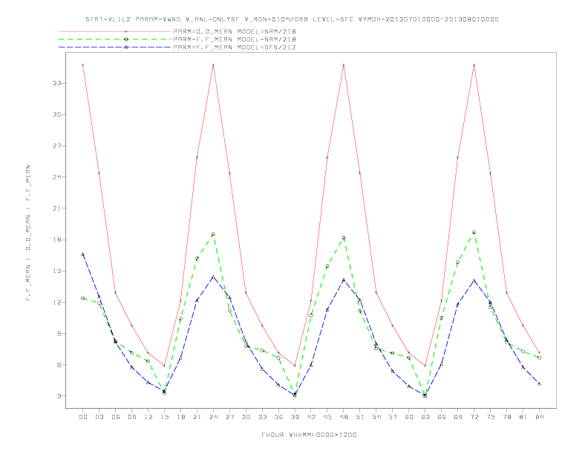Click red line peak marker at hour 48

344,65
